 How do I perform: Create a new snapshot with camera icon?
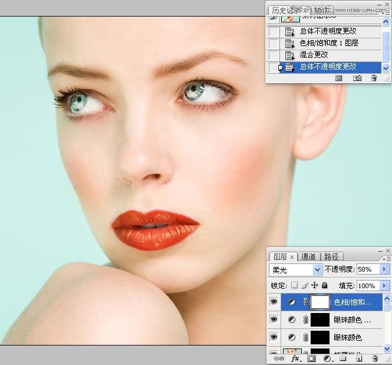357,78
